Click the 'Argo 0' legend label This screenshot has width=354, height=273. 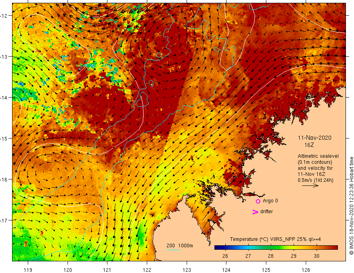click(270, 201)
